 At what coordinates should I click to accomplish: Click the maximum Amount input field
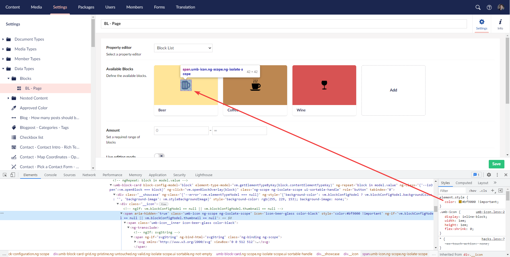[x=239, y=130]
